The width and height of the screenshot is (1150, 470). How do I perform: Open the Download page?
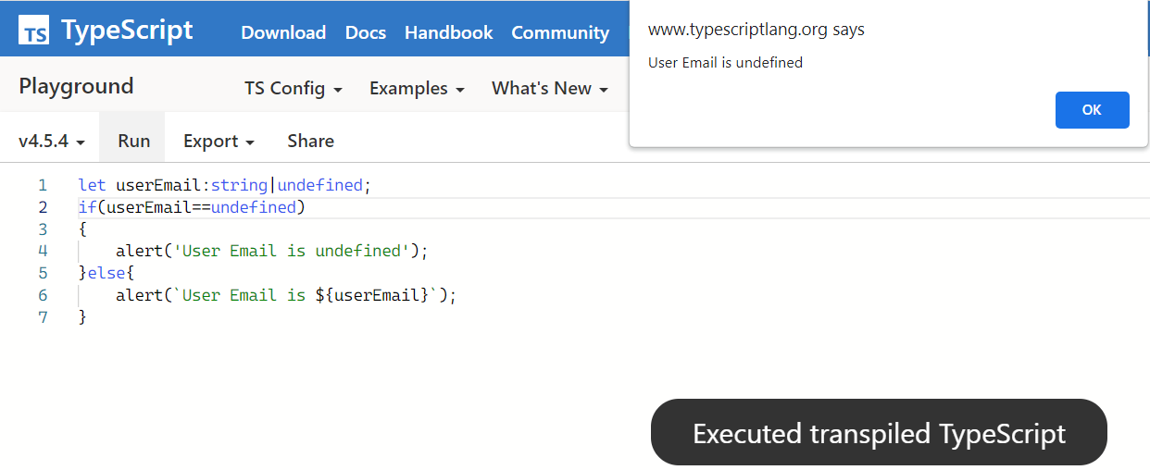tap(283, 32)
